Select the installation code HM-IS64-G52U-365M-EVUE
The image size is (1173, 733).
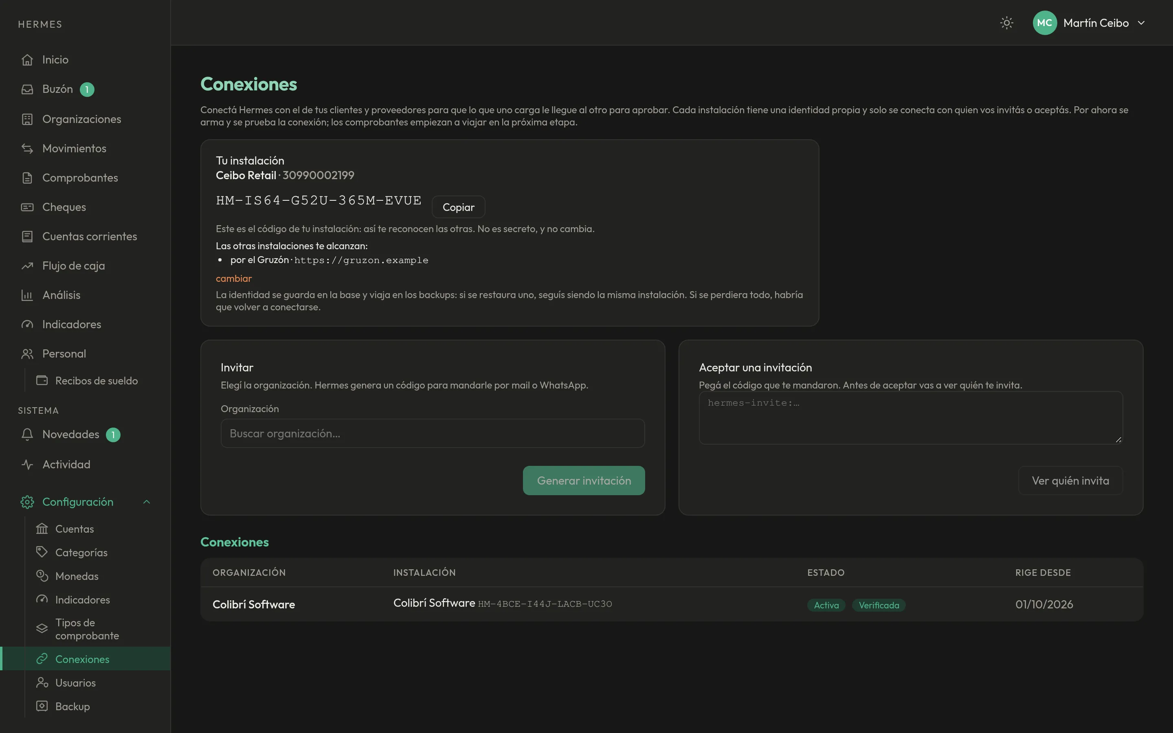tap(319, 200)
